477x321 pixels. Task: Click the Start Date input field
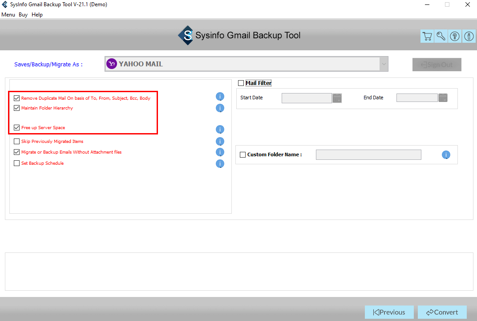point(307,98)
